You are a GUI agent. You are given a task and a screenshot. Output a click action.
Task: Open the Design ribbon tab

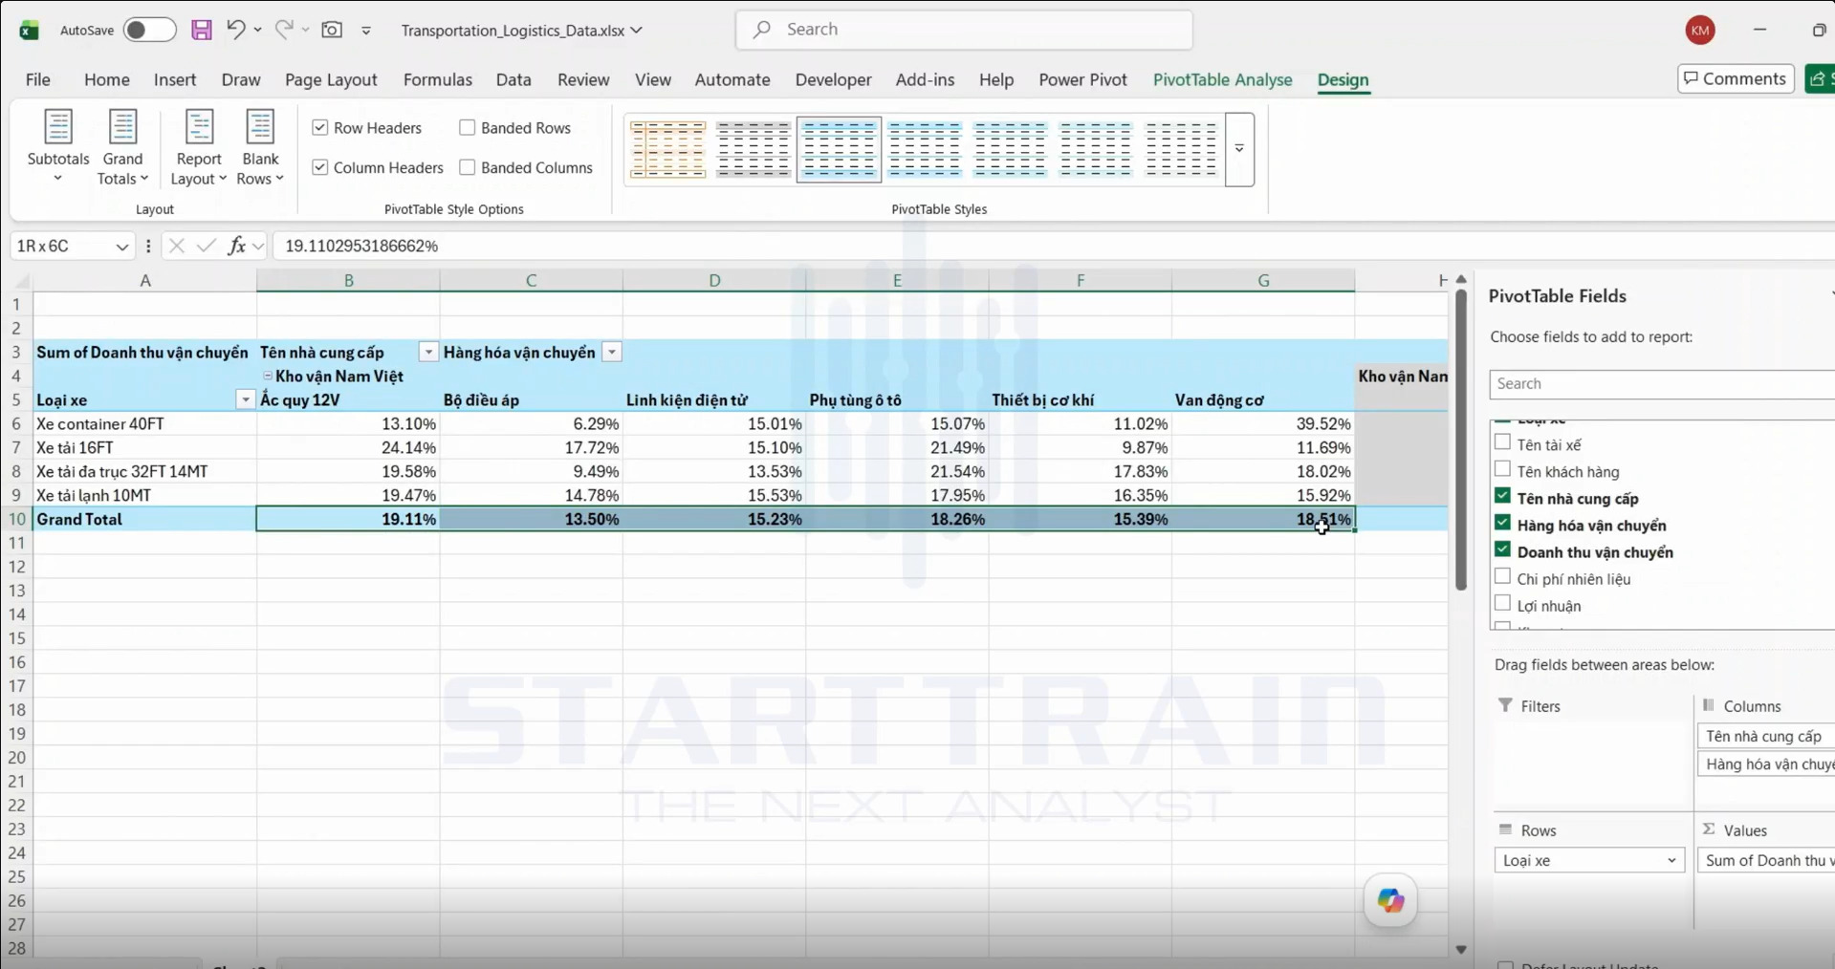pyautogui.click(x=1343, y=79)
